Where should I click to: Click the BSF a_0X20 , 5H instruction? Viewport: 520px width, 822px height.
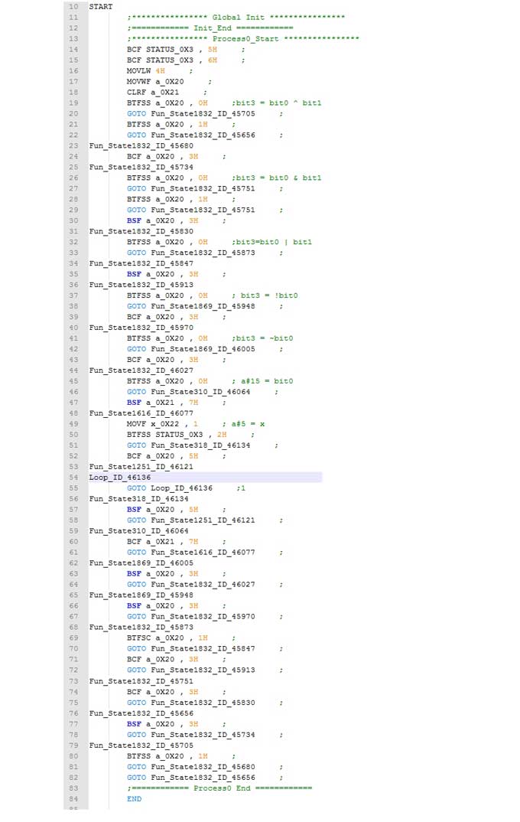point(162,510)
